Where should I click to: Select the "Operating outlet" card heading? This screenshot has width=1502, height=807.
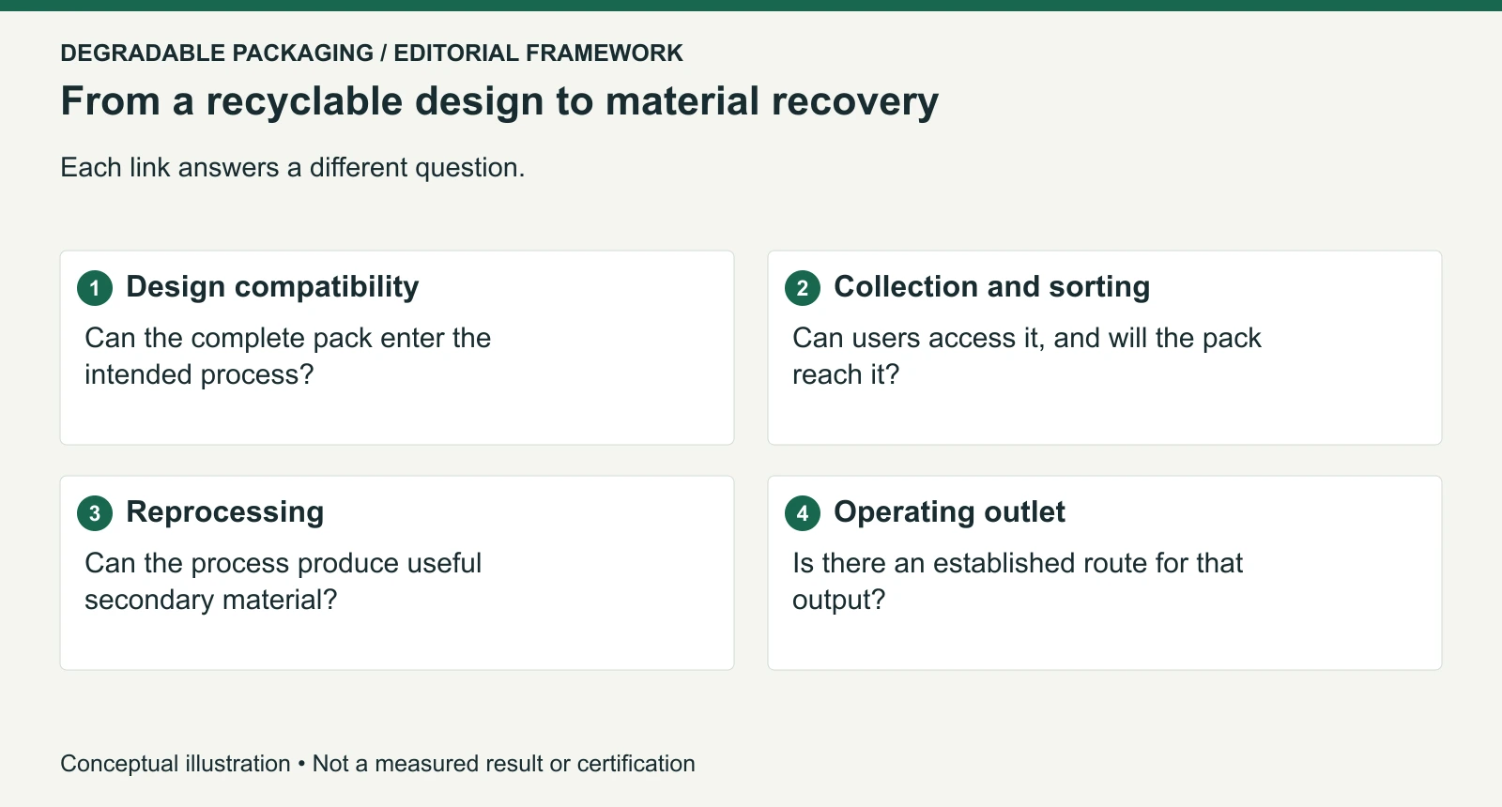pyautogui.click(x=949, y=512)
